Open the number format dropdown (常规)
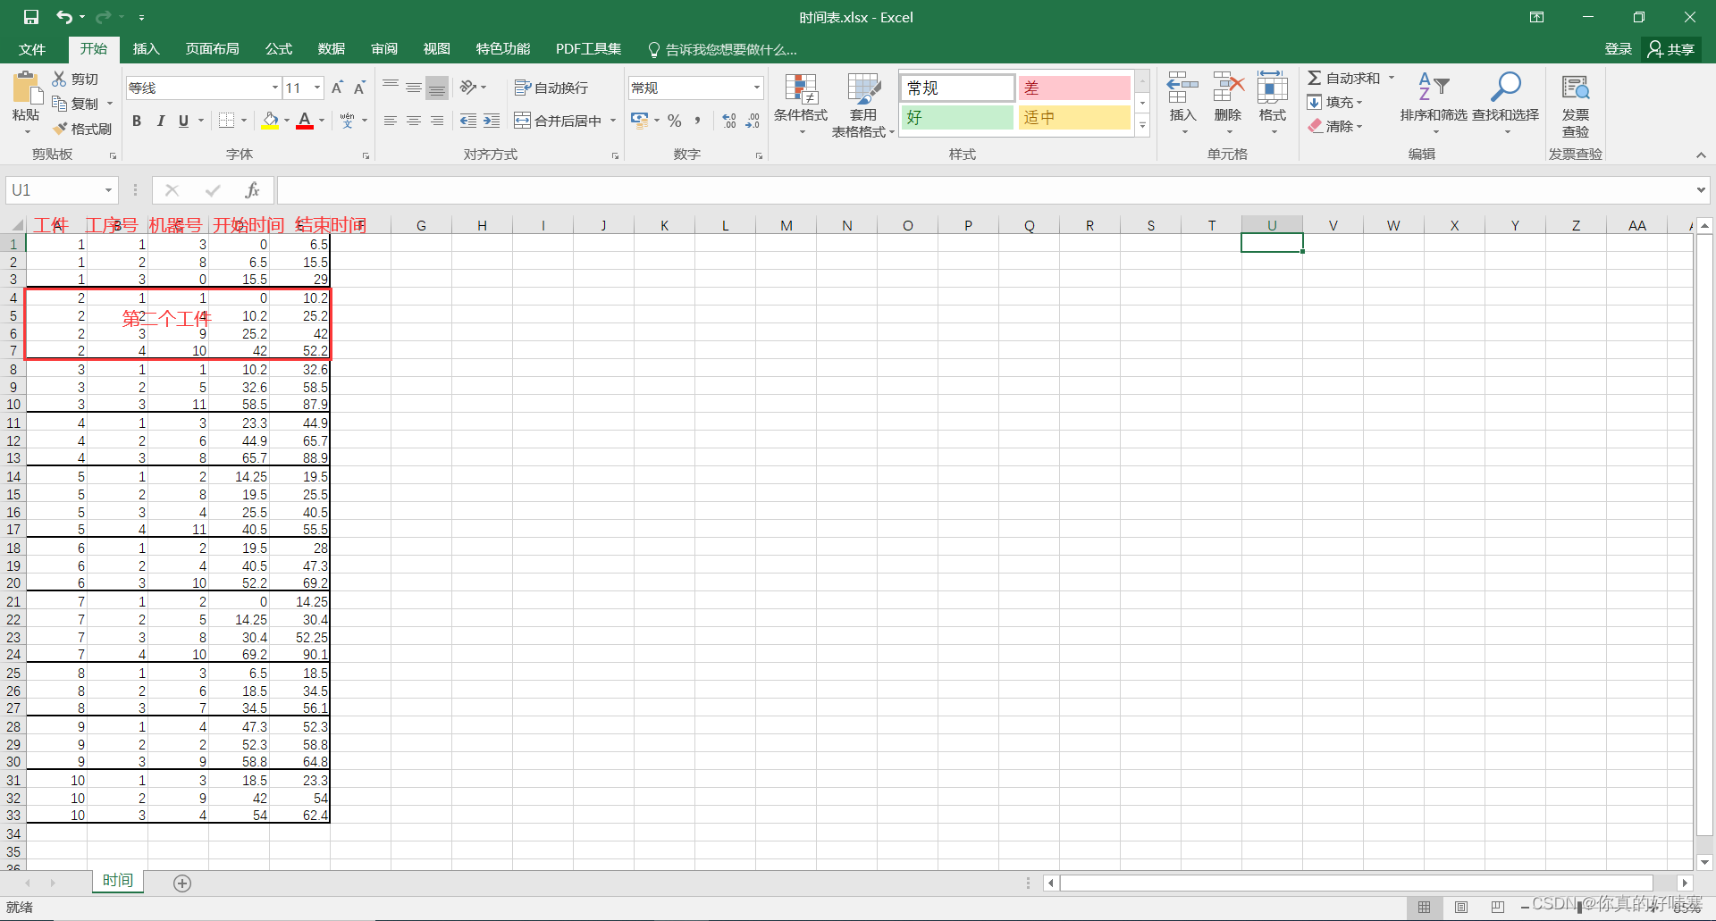The height and width of the screenshot is (921, 1716). point(757,88)
